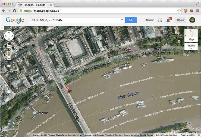Image resolution: width=201 pixels, height=137 pixels.
Task: Open the Chrome hamburger menu
Action: 197,11
